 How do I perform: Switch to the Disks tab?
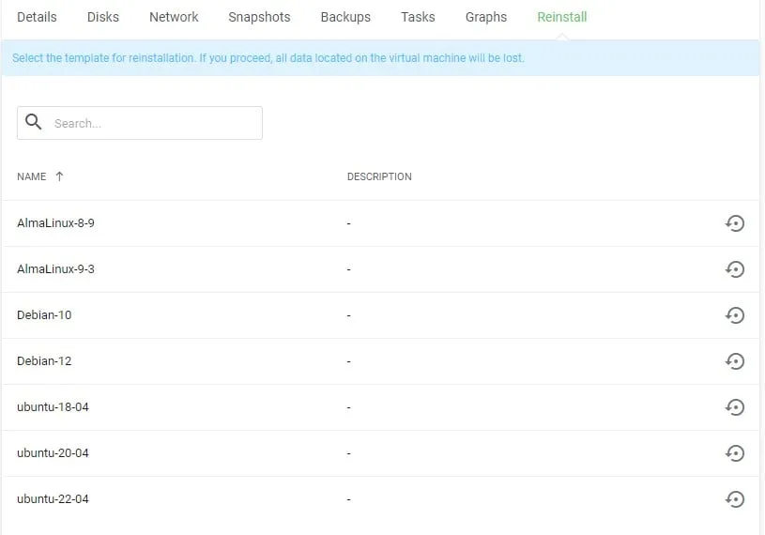[x=103, y=17]
